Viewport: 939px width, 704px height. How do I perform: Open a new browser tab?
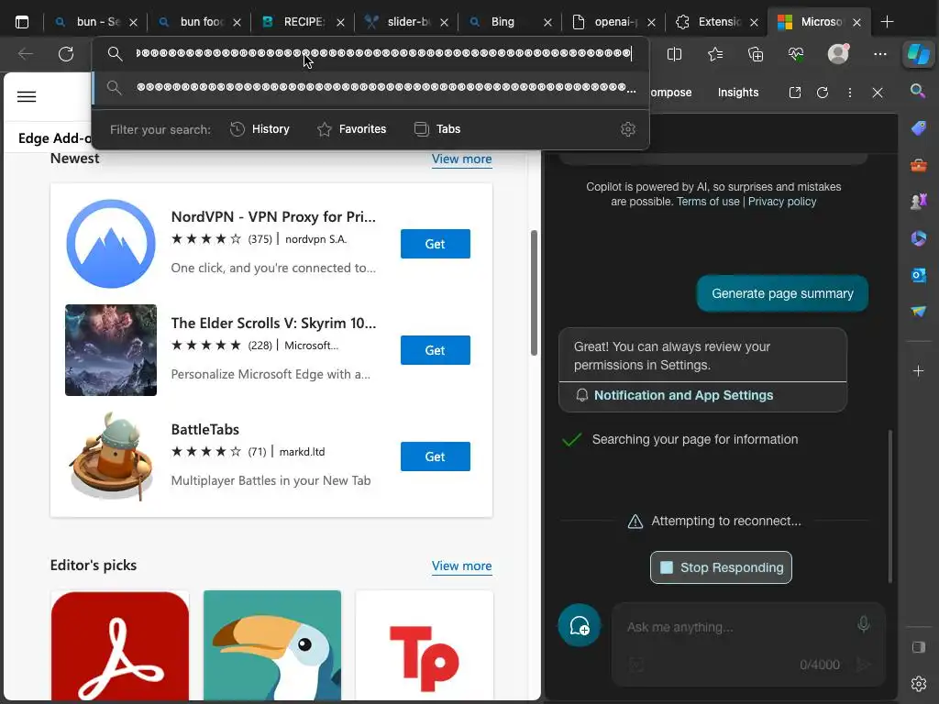click(x=887, y=22)
